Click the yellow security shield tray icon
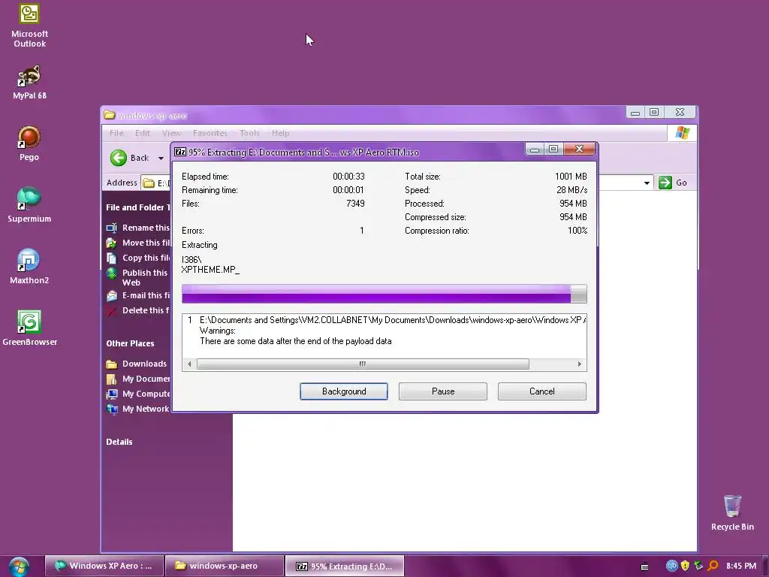The image size is (769, 577). 685,566
